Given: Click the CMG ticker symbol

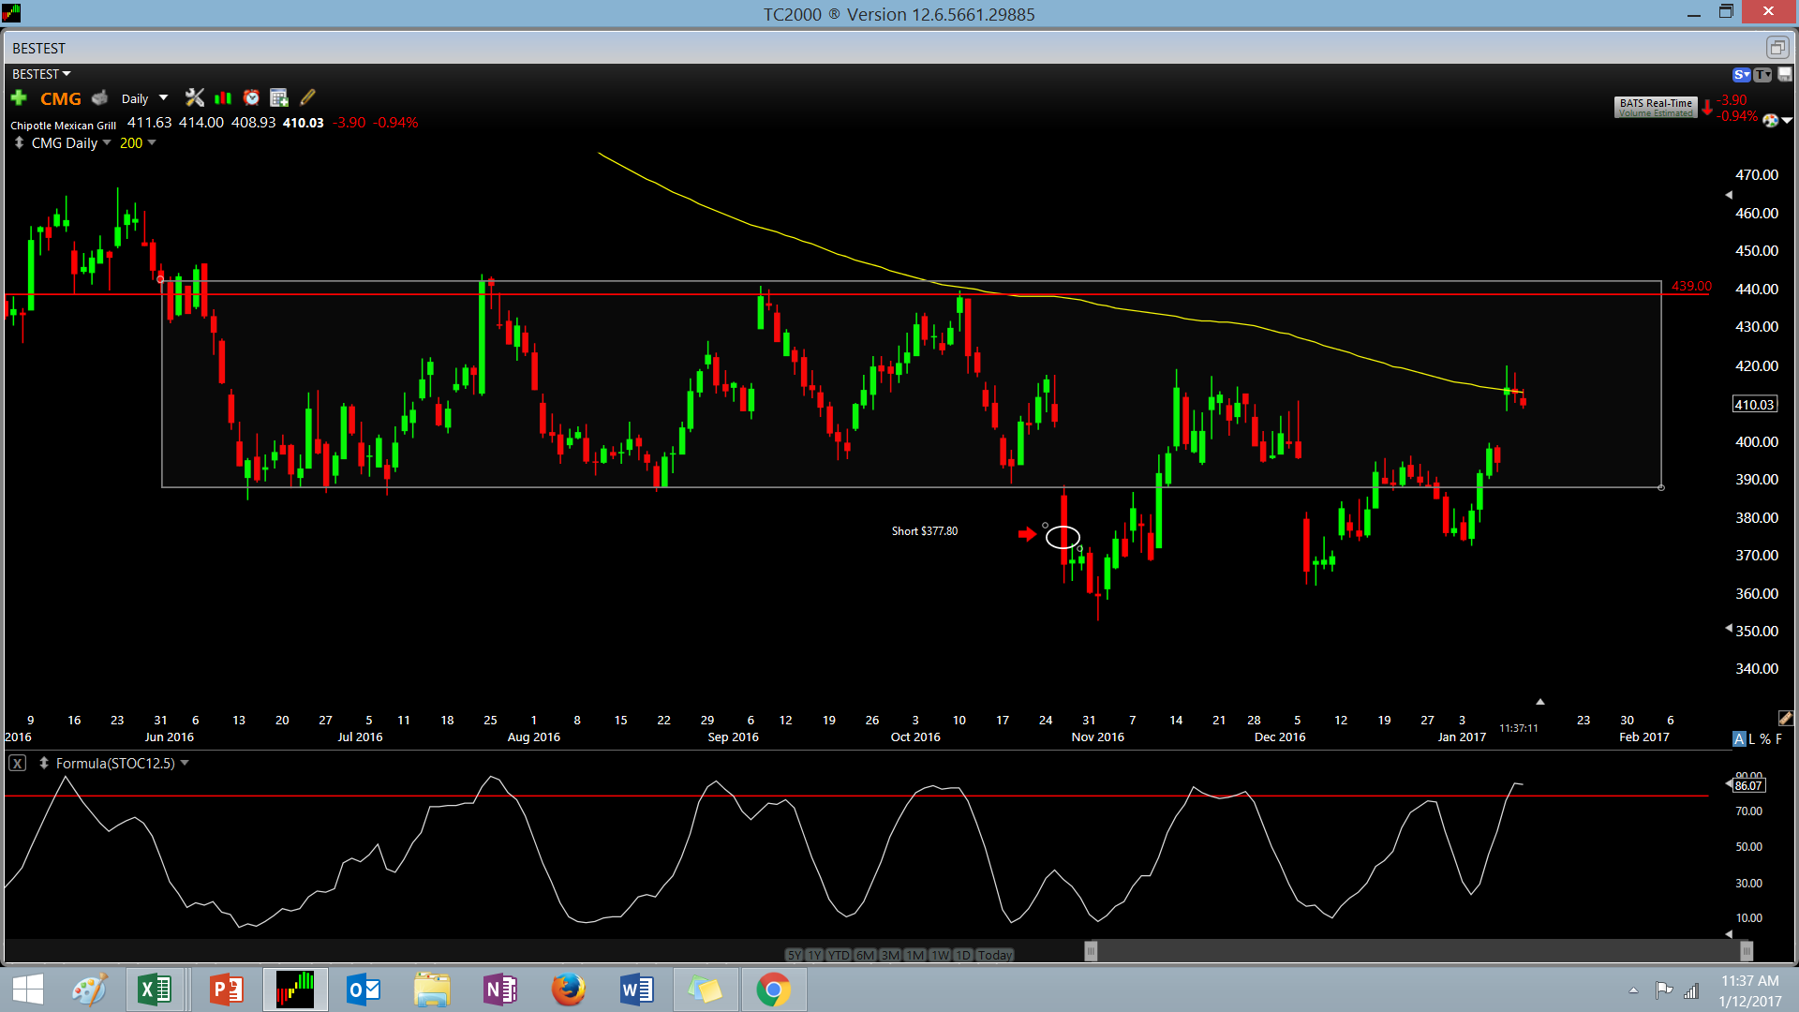Looking at the screenshot, I should coord(61,98).
